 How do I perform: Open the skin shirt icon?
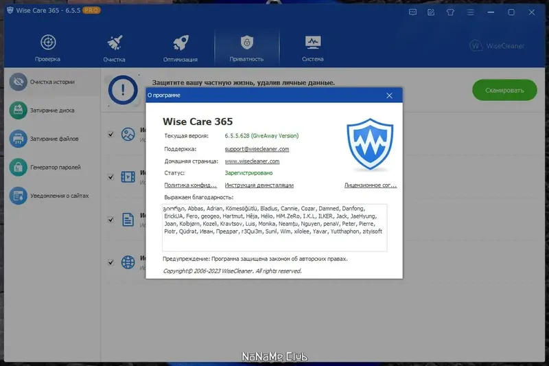coord(450,12)
